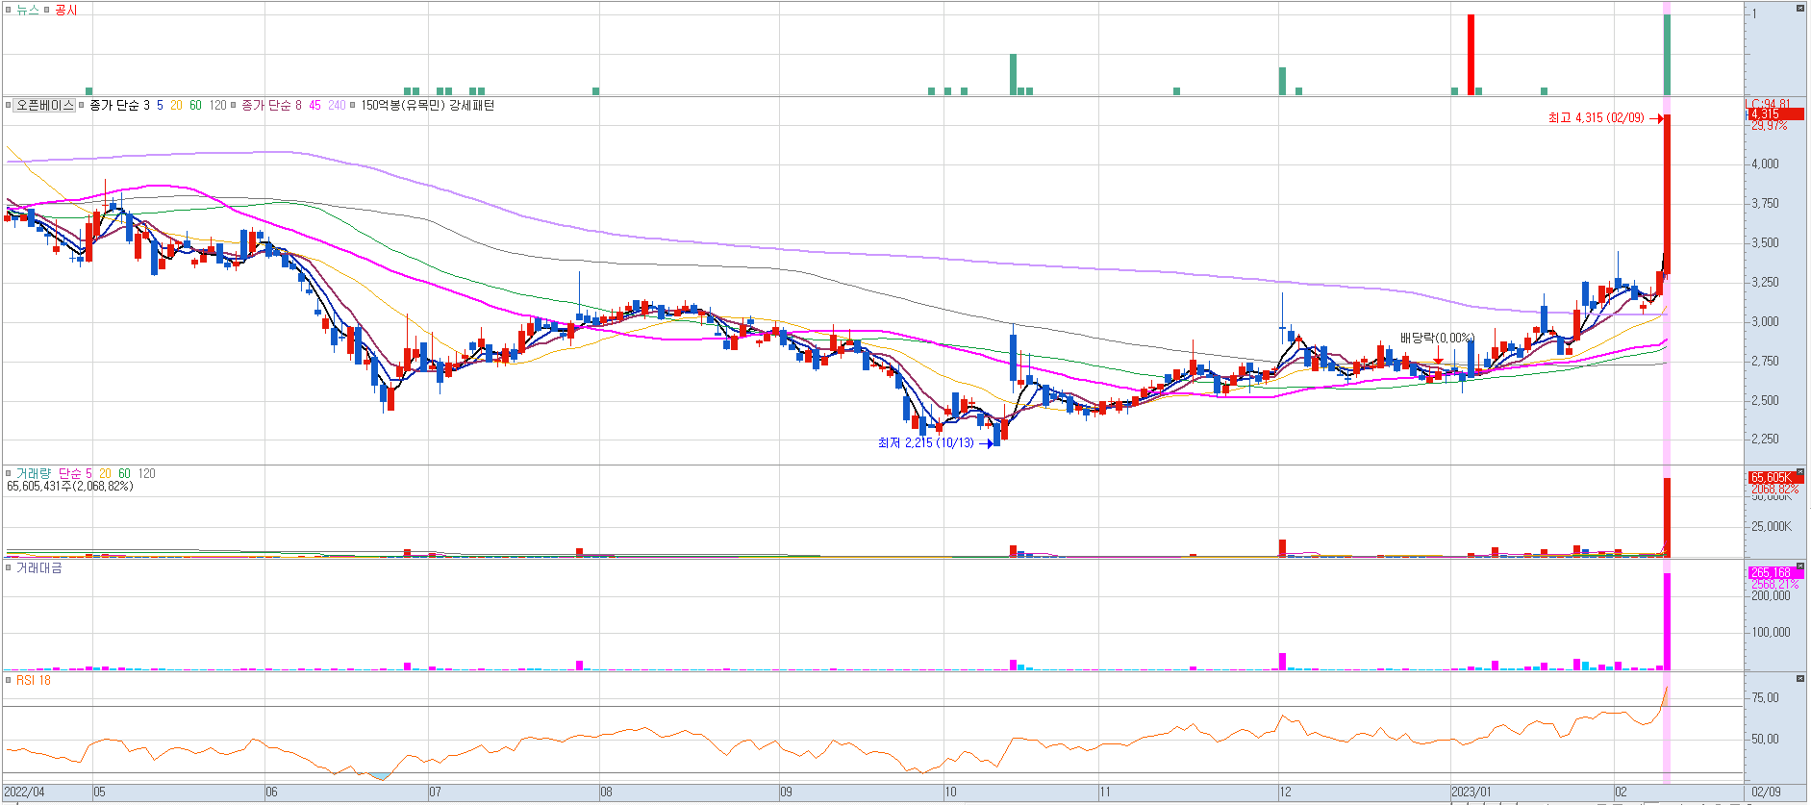Screen dimensions: 1811x805
Task: Click the green 뉴스 legend text
Action: [x=27, y=10]
